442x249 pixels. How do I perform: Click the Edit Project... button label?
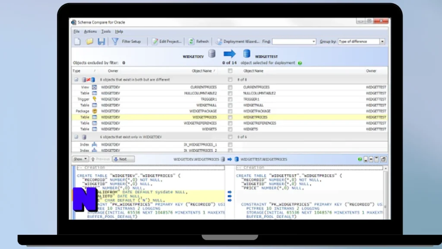[170, 41]
